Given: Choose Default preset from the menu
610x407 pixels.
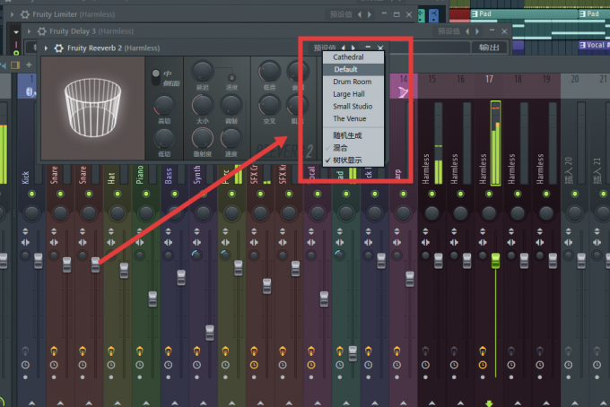Looking at the screenshot, I should (353, 69).
